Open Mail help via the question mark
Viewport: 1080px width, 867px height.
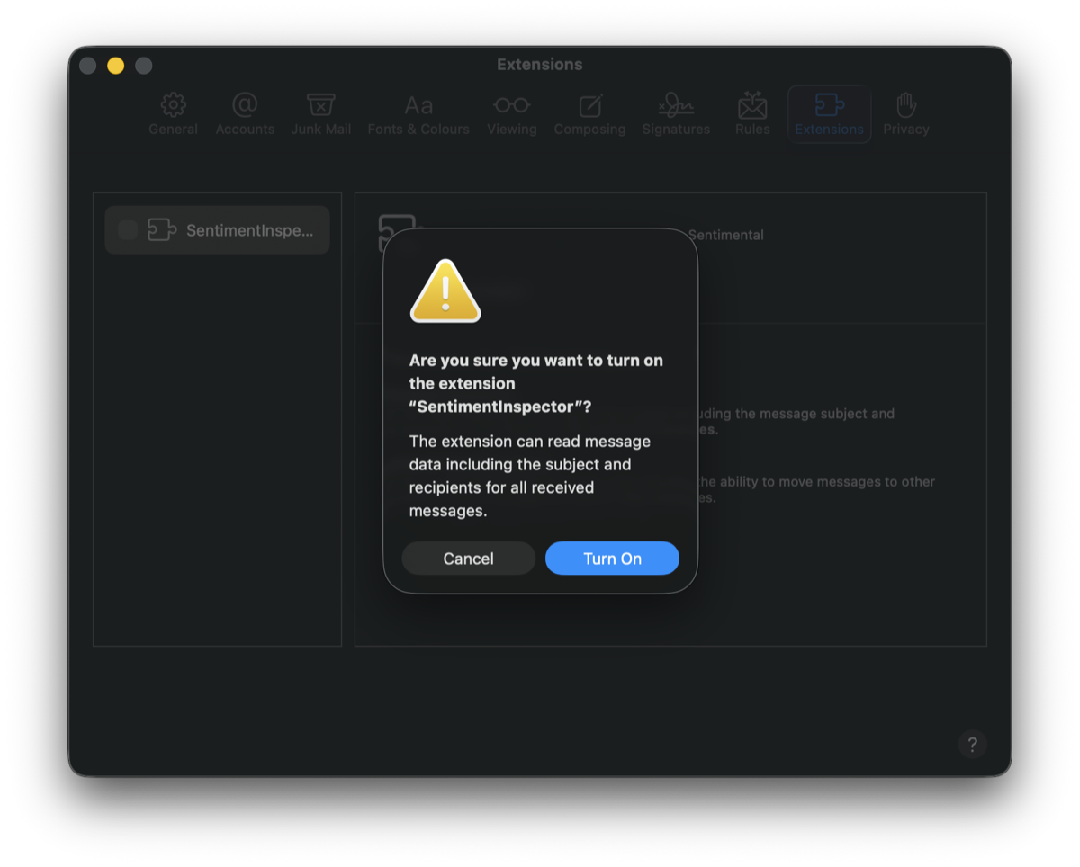(972, 745)
